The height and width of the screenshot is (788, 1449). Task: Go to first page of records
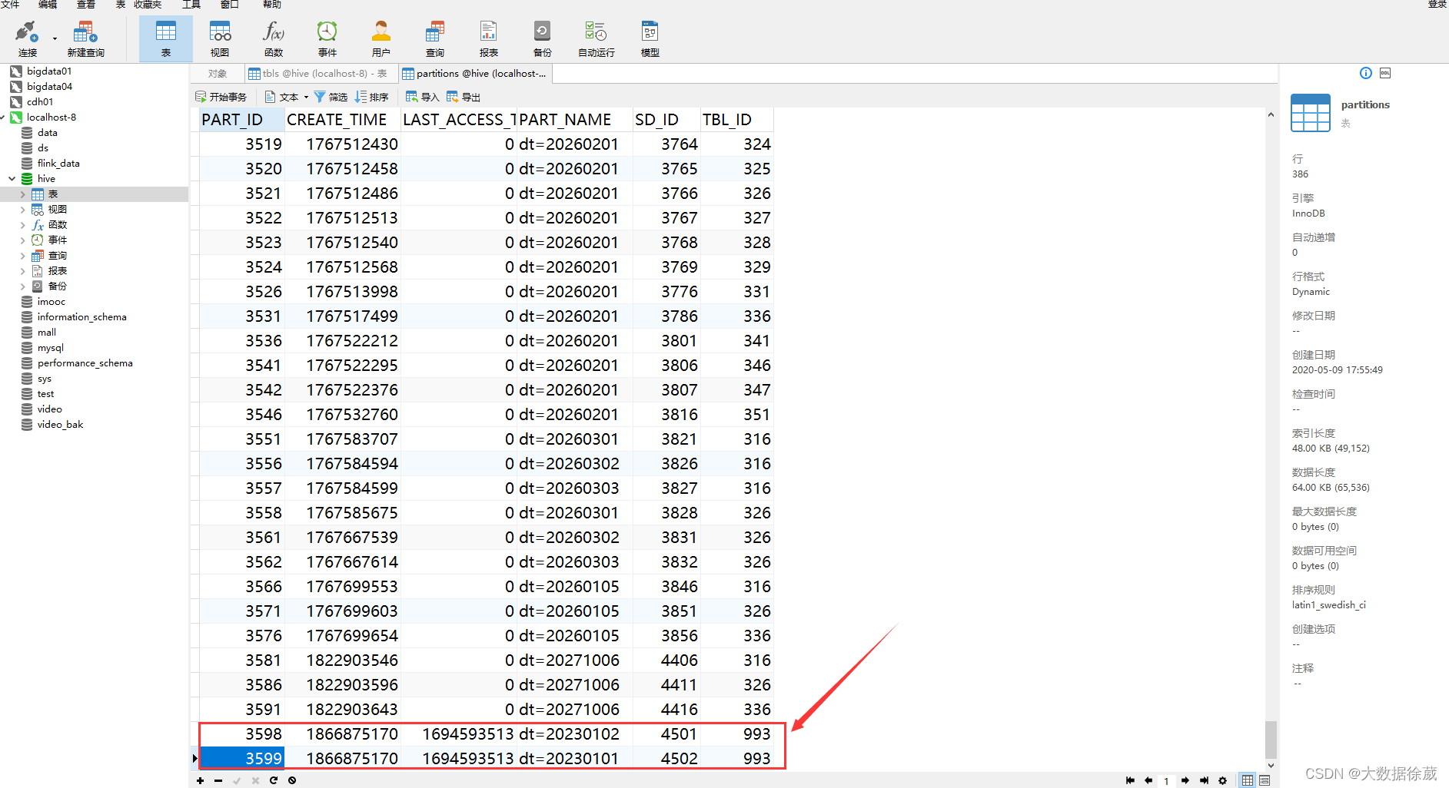[1130, 780]
